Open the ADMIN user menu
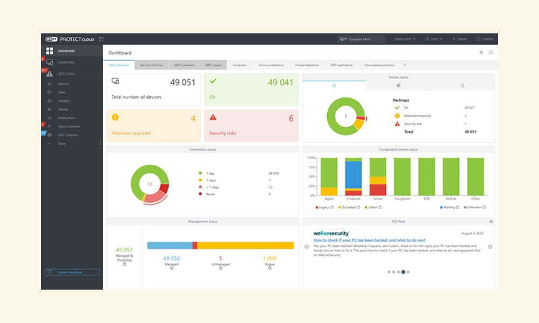Image resolution: width=539 pixels, height=323 pixels. (x=460, y=39)
